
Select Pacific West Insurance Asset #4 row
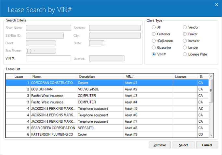click(x=107, y=102)
